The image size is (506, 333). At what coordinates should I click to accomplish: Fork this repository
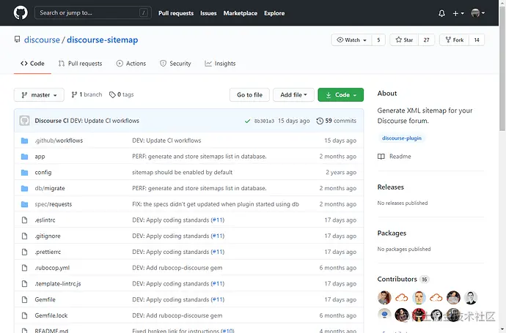coord(455,40)
